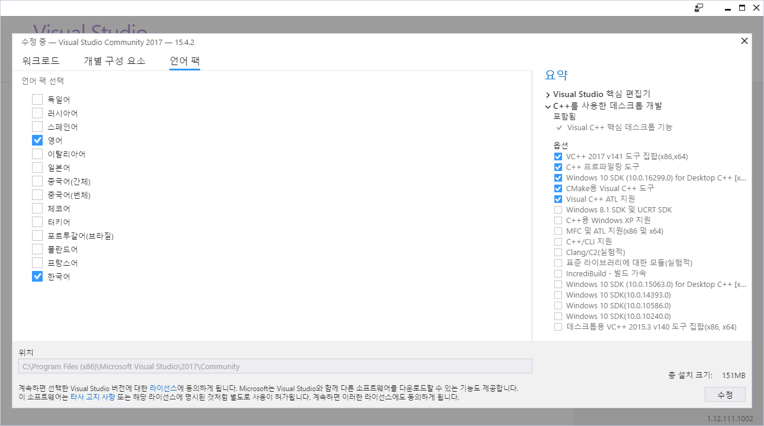This screenshot has height=426, width=764.
Task: Enable the 이탈리아어 language pack
Action: click(37, 154)
